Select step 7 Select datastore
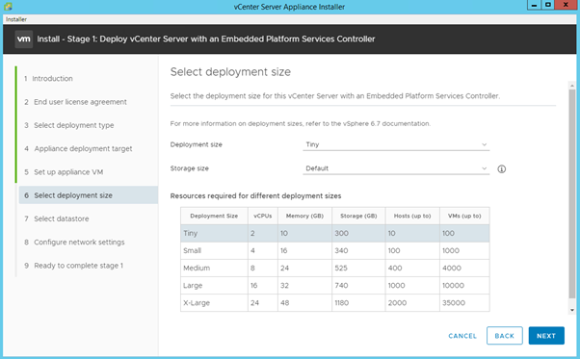Viewport: 580px width, 359px height. (57, 218)
